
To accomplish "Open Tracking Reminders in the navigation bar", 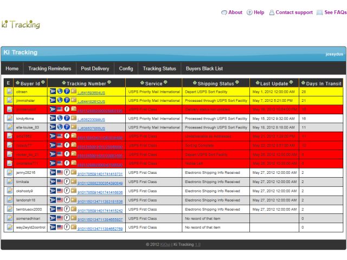I will (x=49, y=69).
